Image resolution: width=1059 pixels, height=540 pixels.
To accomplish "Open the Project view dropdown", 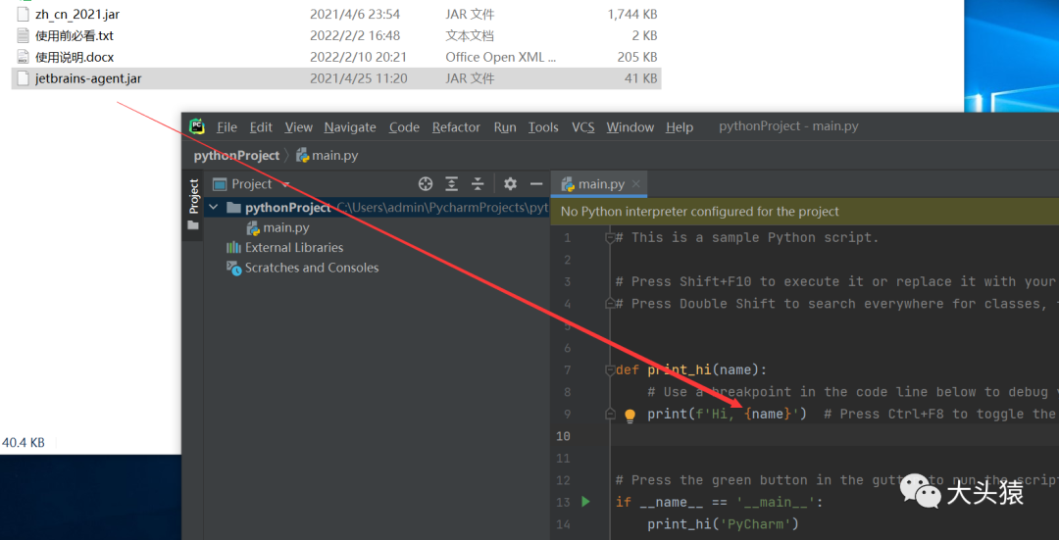I will tap(285, 184).
